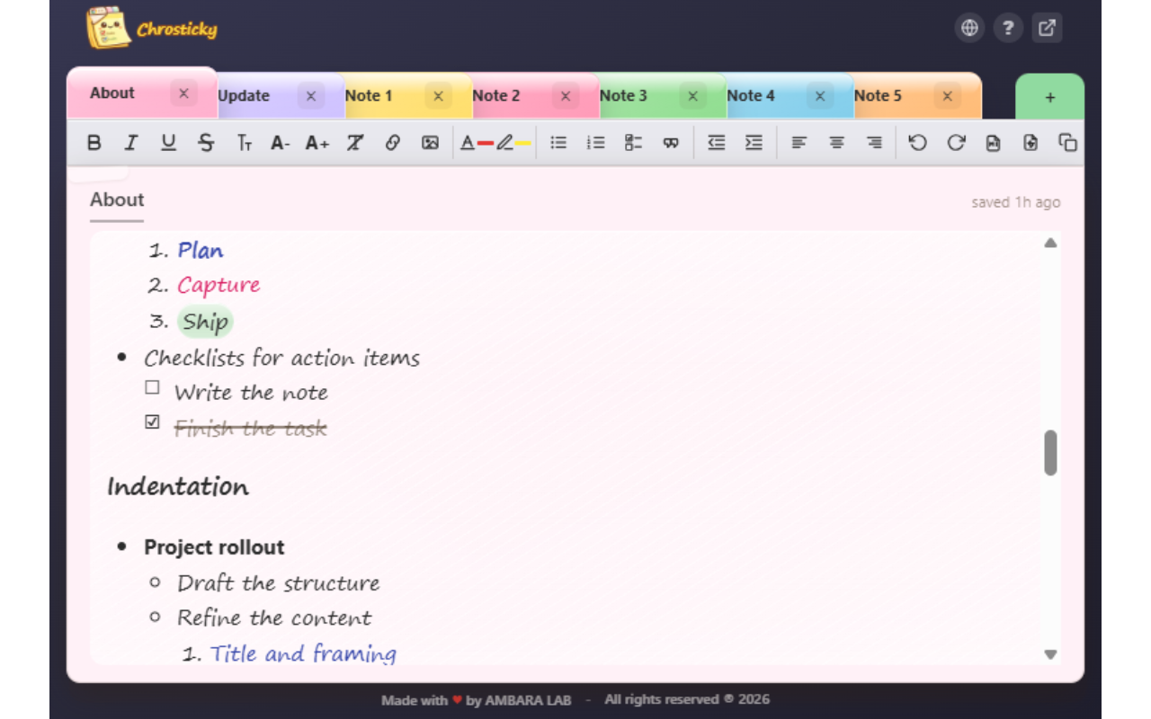Copy note contents
The width and height of the screenshot is (1151, 719).
tap(1067, 143)
